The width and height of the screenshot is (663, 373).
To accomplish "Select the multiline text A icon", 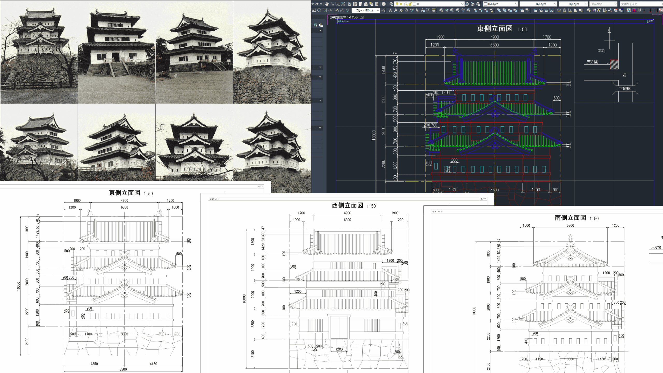I will [x=390, y=10].
